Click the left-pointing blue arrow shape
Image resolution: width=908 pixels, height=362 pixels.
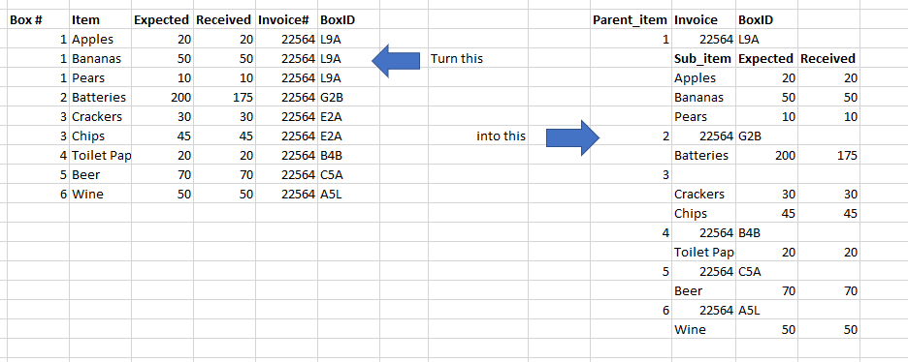click(396, 60)
